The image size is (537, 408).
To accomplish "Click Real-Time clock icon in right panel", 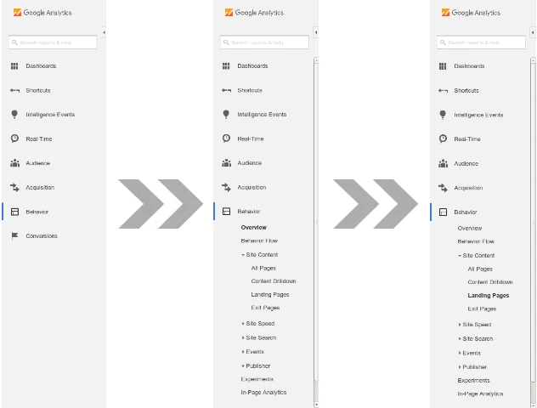I will point(444,139).
